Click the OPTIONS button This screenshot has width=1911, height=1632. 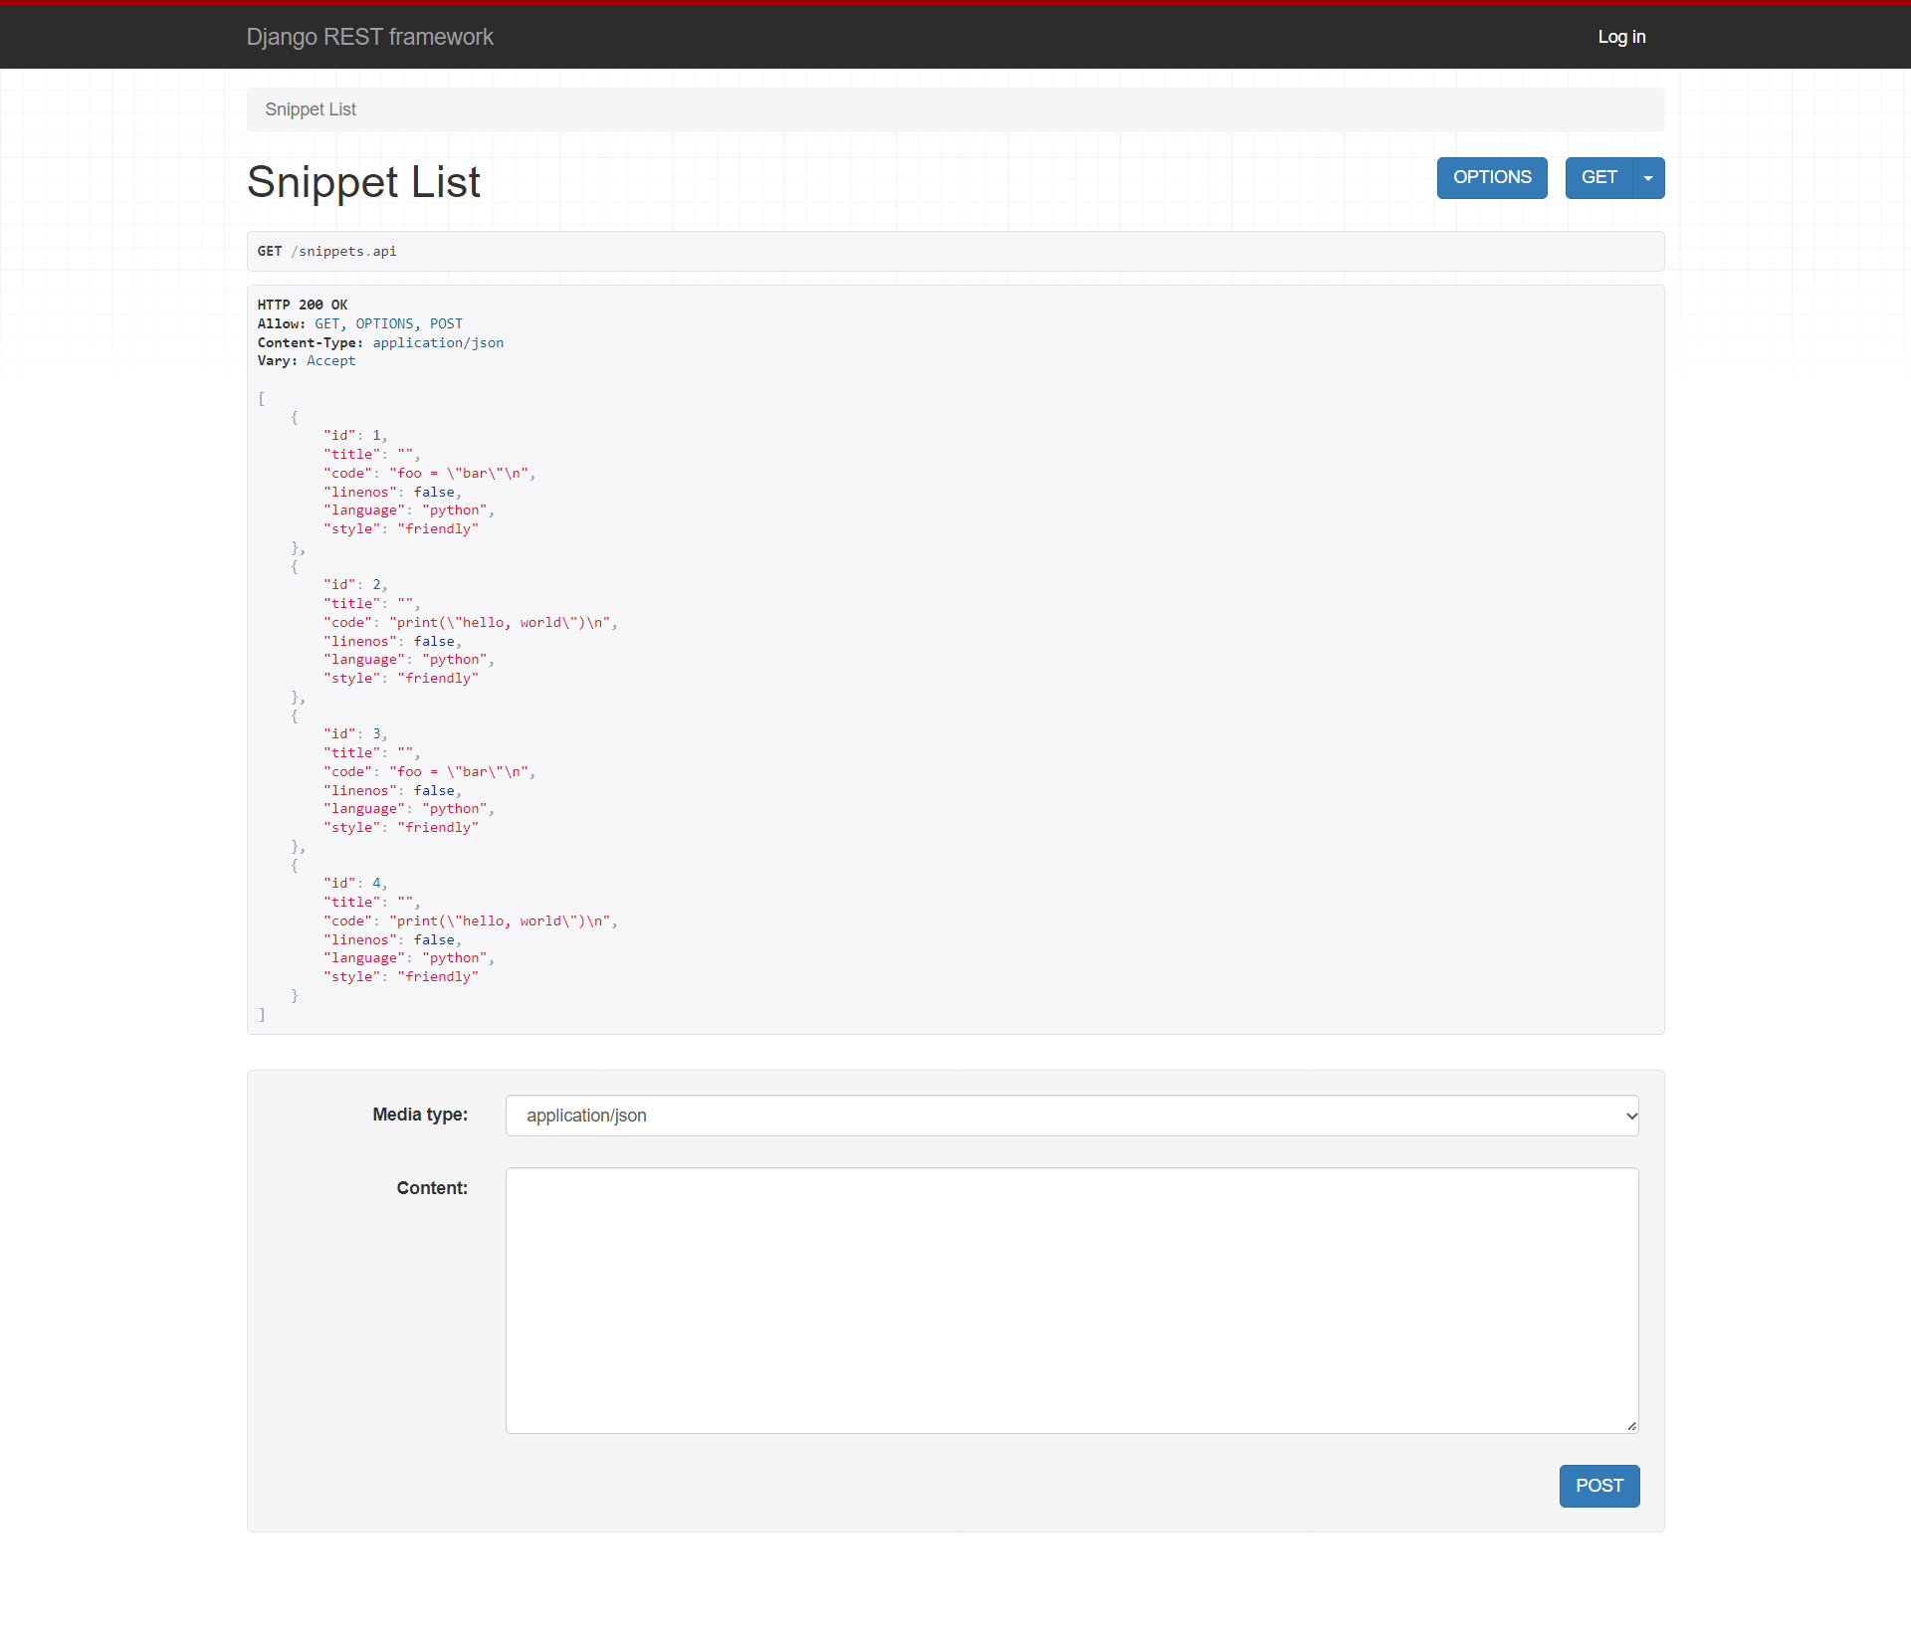click(1491, 178)
